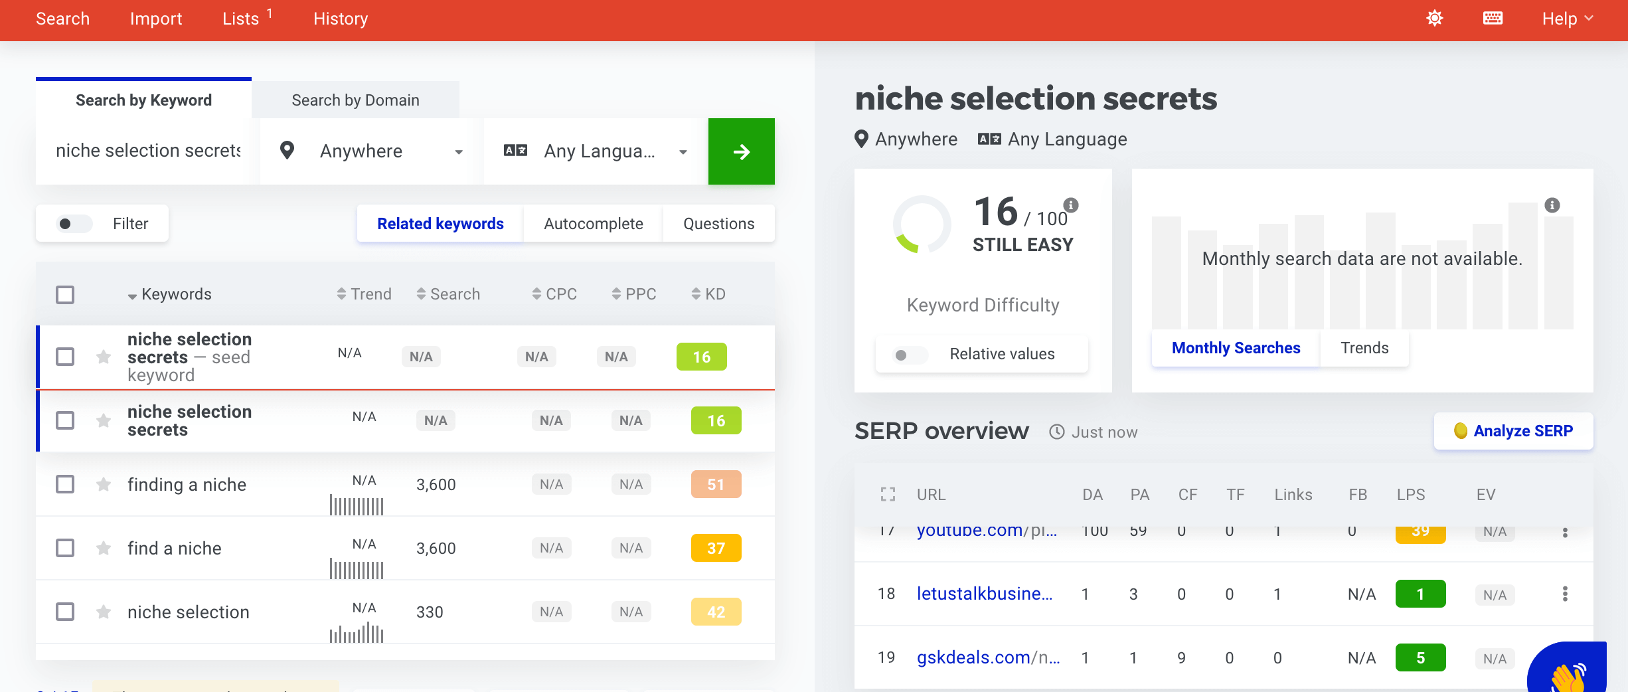Expand the Help menu
The height and width of the screenshot is (692, 1628).
(1567, 19)
